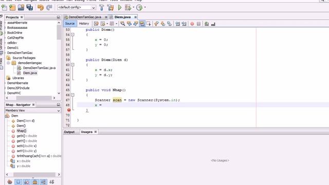Click Navigator panel horizontal scrollbar
This screenshot has width=329, height=185.
click(34, 175)
